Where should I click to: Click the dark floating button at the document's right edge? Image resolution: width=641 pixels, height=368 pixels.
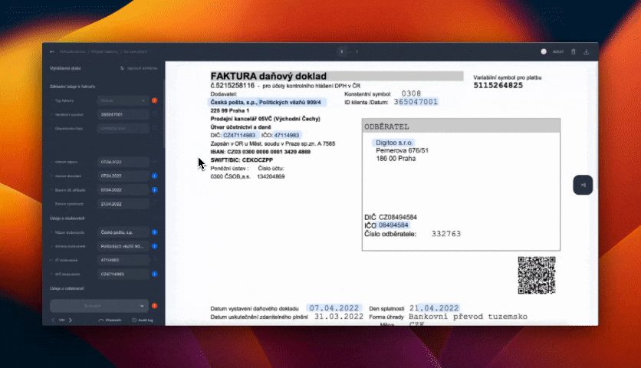click(x=583, y=185)
